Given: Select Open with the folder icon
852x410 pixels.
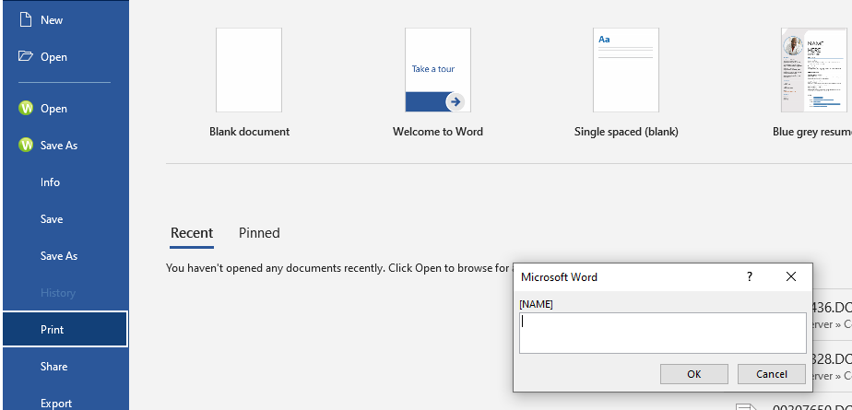Looking at the screenshot, I should pos(65,56).
